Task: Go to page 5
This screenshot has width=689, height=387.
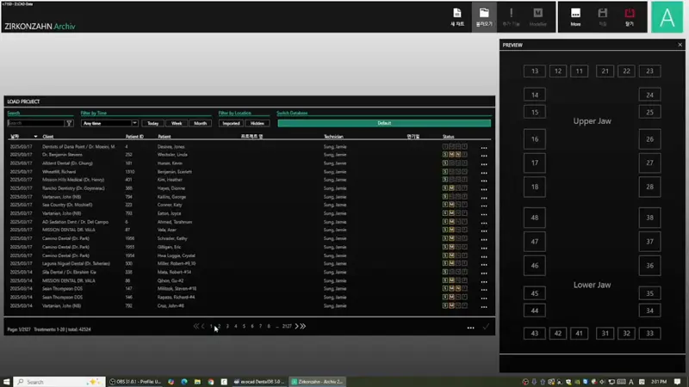Action: 244,327
